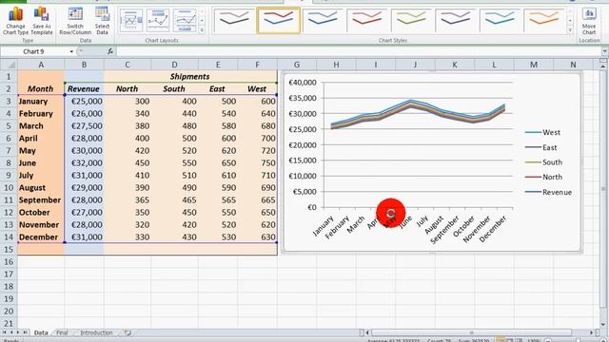Image resolution: width=609 pixels, height=342 pixels.
Task: Expand the formula bar with right-edge arrow
Action: (x=605, y=51)
